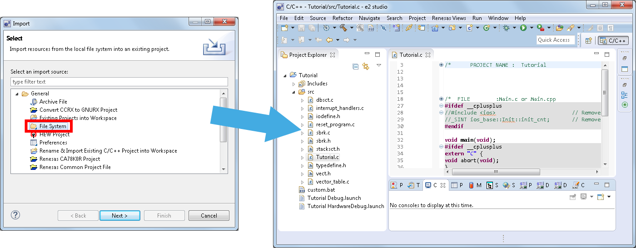Close the Tutorial.c editor tab
The width and height of the screenshot is (636, 248).
[427, 55]
